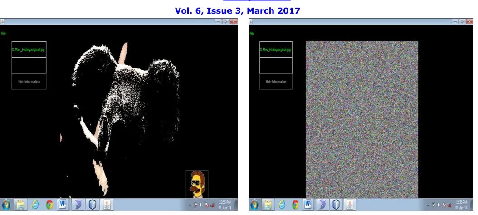Image resolution: width=478 pixels, height=215 pixels.
Task: Switch to Microsoft Word in elephant window taskbar
Action: [63, 205]
